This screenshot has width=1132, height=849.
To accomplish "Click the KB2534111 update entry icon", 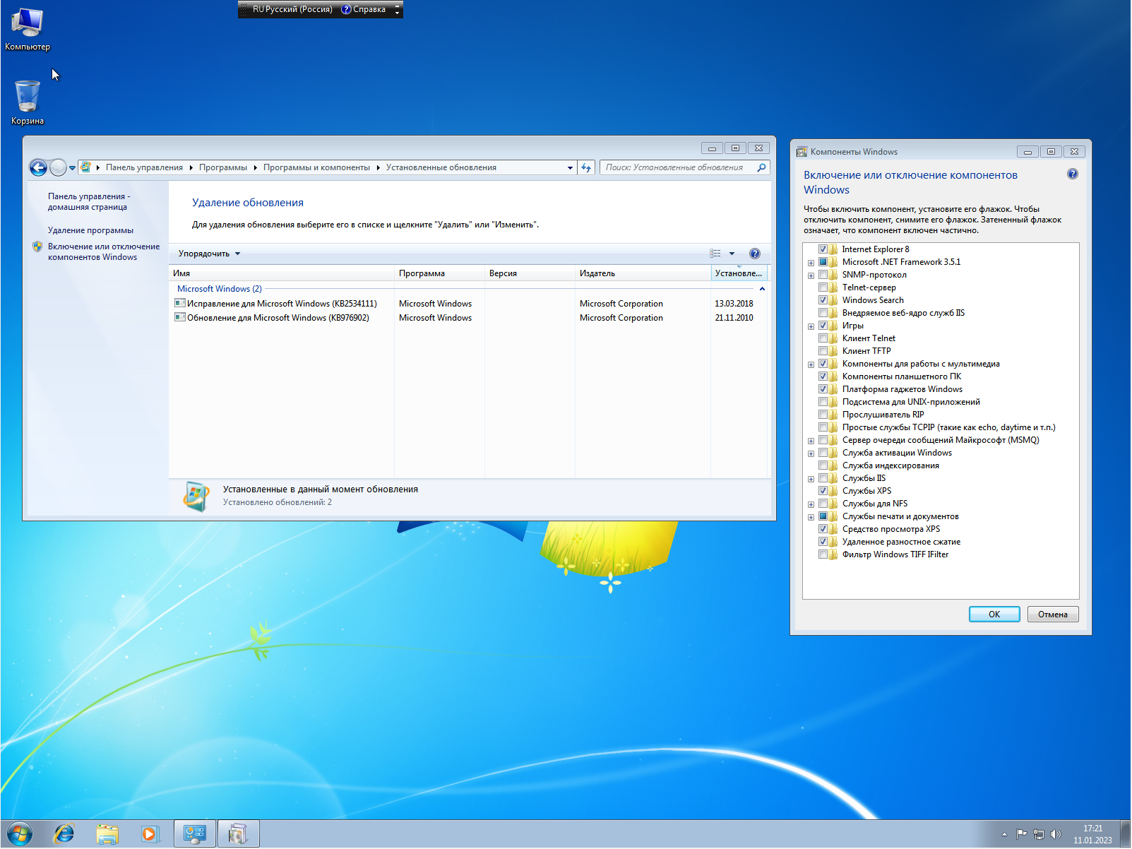I will pyautogui.click(x=180, y=303).
